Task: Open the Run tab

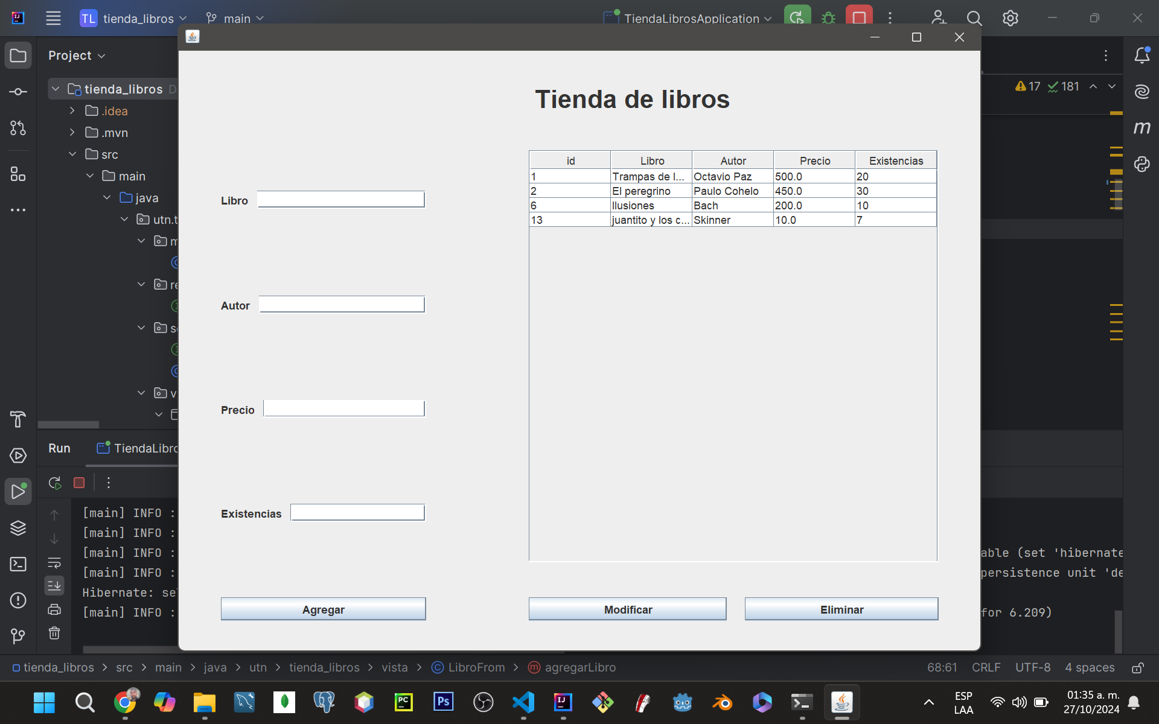Action: pyautogui.click(x=59, y=448)
